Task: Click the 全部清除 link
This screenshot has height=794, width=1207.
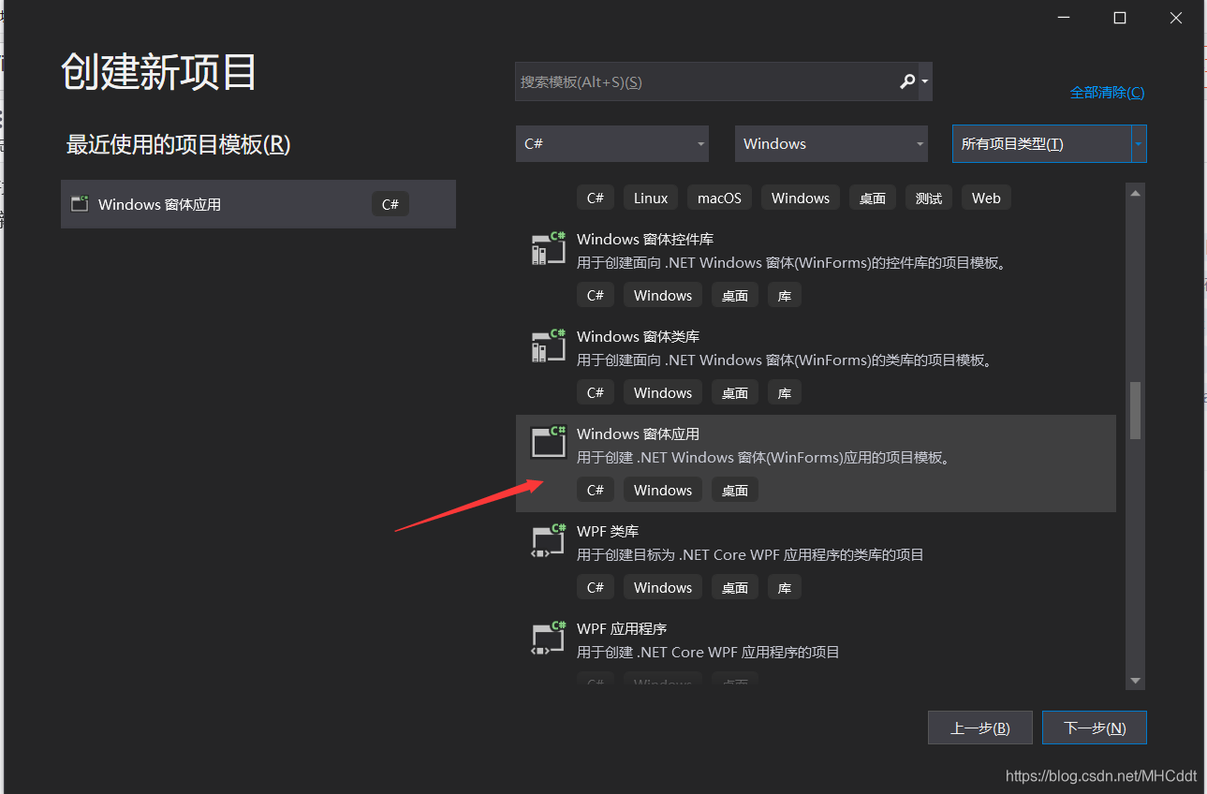Action: [1107, 92]
